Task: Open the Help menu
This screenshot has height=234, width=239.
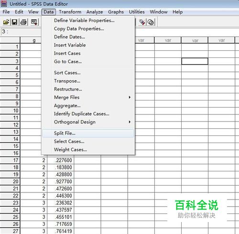Action: pos(177,12)
